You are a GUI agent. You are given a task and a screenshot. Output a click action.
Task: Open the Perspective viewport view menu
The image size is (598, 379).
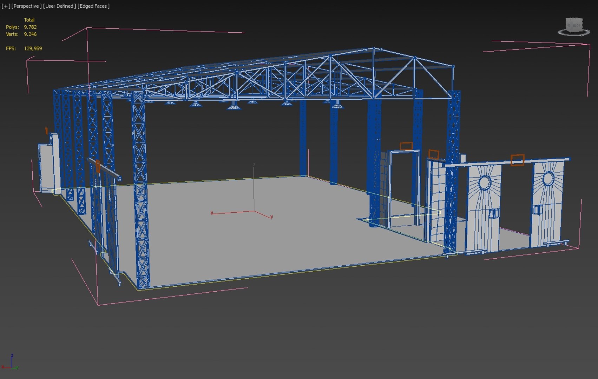point(26,6)
